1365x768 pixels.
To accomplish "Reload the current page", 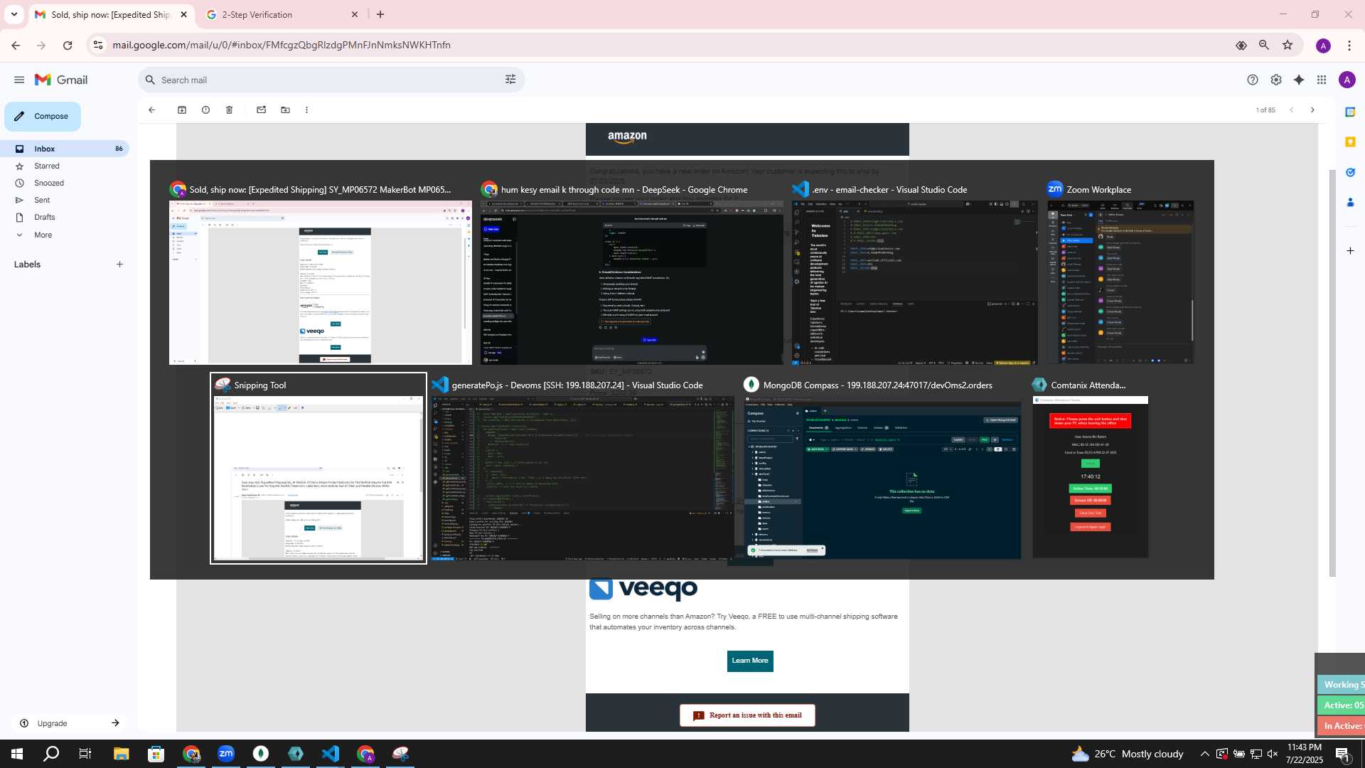I will (x=68, y=45).
